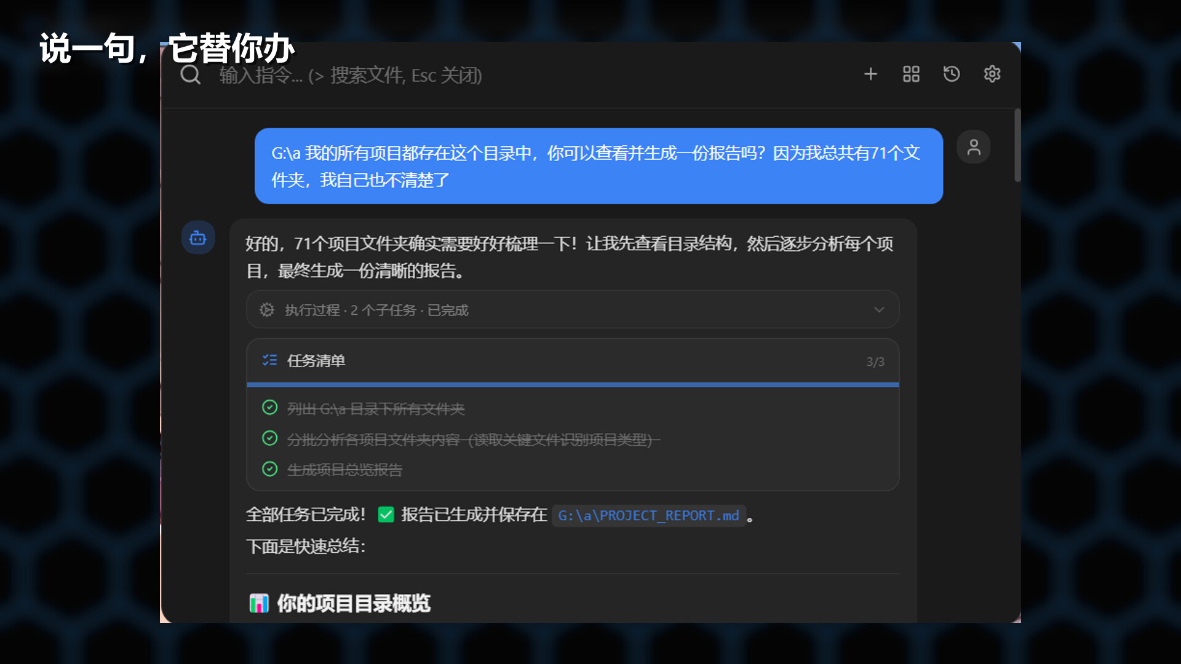Click the green checkmark emoji
This screenshot has width=1181, height=664.
click(x=386, y=515)
